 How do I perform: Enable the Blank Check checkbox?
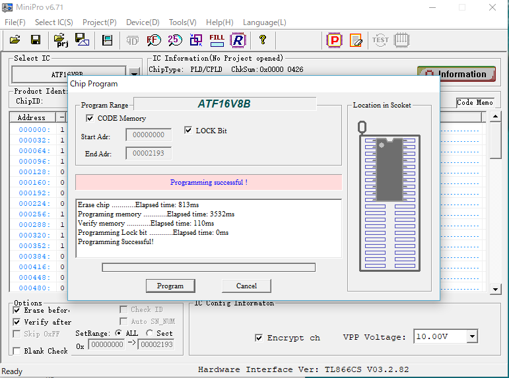pos(17,351)
